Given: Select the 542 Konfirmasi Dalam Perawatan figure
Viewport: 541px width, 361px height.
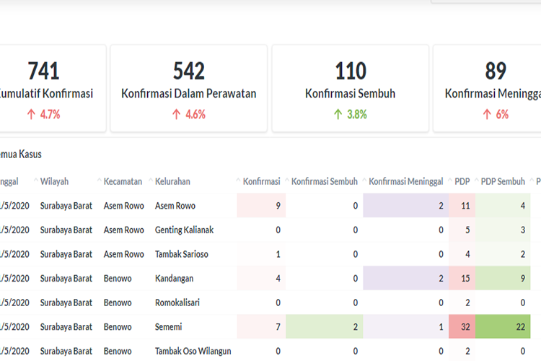Looking at the screenshot, I should tap(189, 71).
